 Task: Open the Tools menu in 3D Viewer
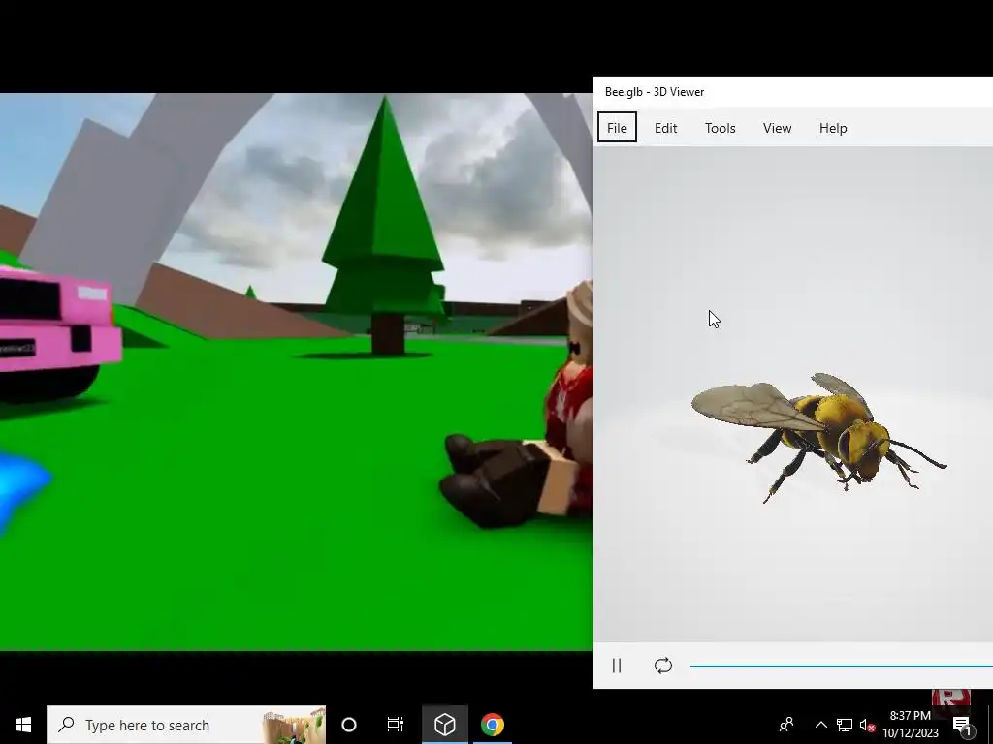coord(721,128)
